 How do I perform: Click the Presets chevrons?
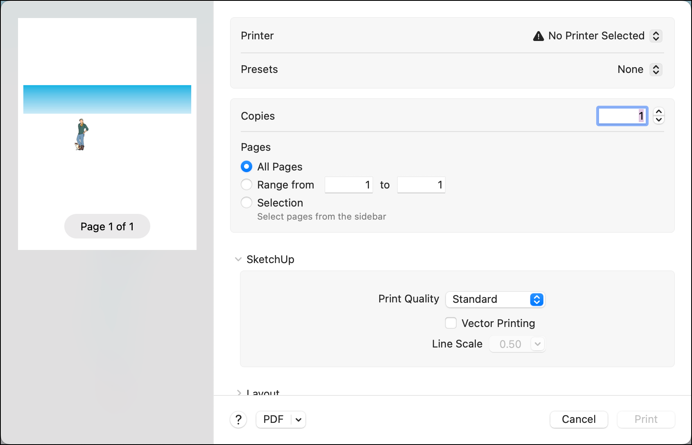pos(656,70)
